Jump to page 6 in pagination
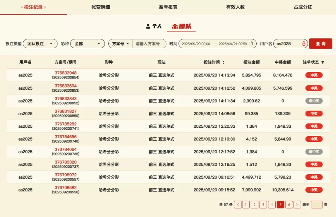This screenshot has width=336, height=217. [289, 205]
